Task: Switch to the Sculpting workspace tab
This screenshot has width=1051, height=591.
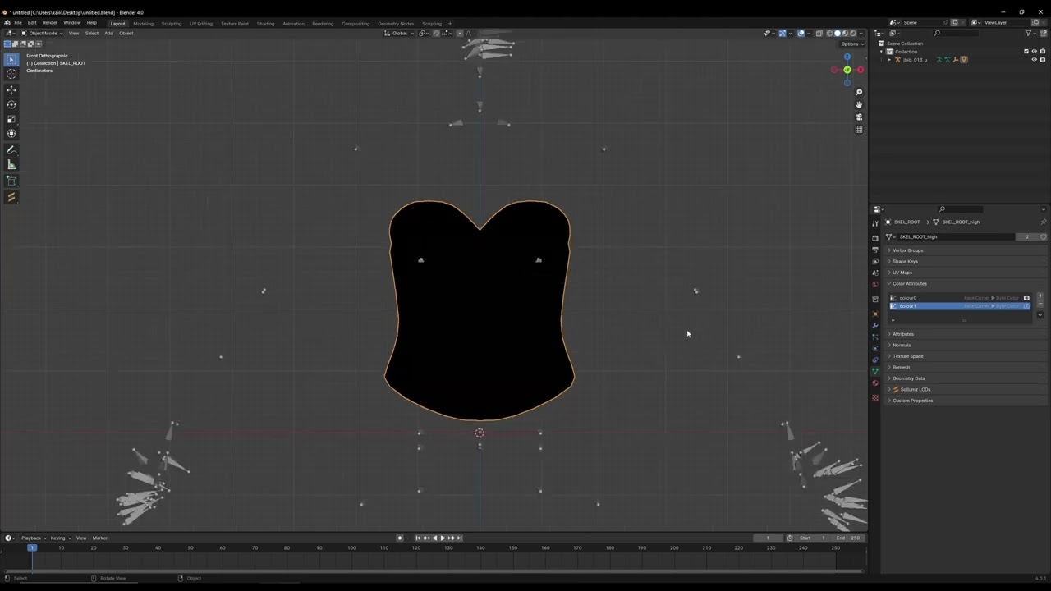Action: tap(172, 24)
